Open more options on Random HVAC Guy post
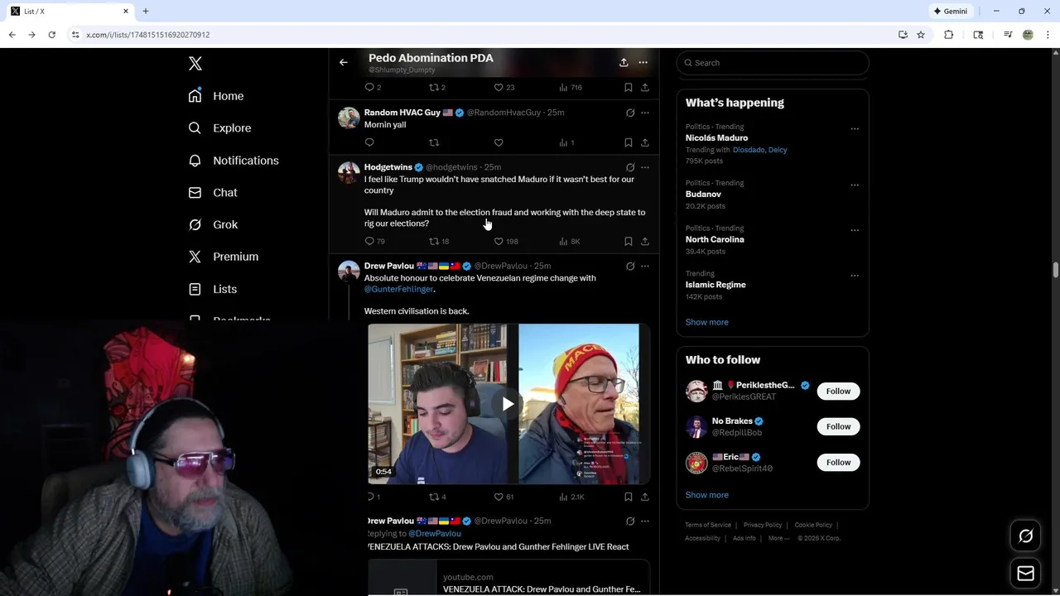The image size is (1060, 596). coord(645,113)
